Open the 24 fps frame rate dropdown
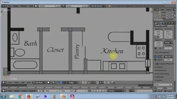Viewport: 177px width, 99px height. pyautogui.click(x=168, y=43)
